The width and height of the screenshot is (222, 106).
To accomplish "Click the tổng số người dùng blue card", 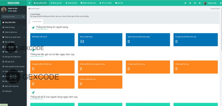I will [x=100, y=39].
